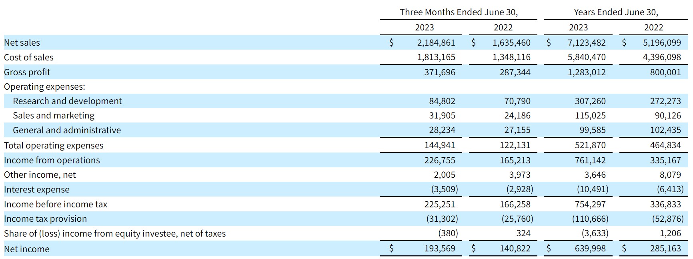Click the "Net income" row label
Image resolution: width=693 pixels, height=259 pixels.
point(27,249)
